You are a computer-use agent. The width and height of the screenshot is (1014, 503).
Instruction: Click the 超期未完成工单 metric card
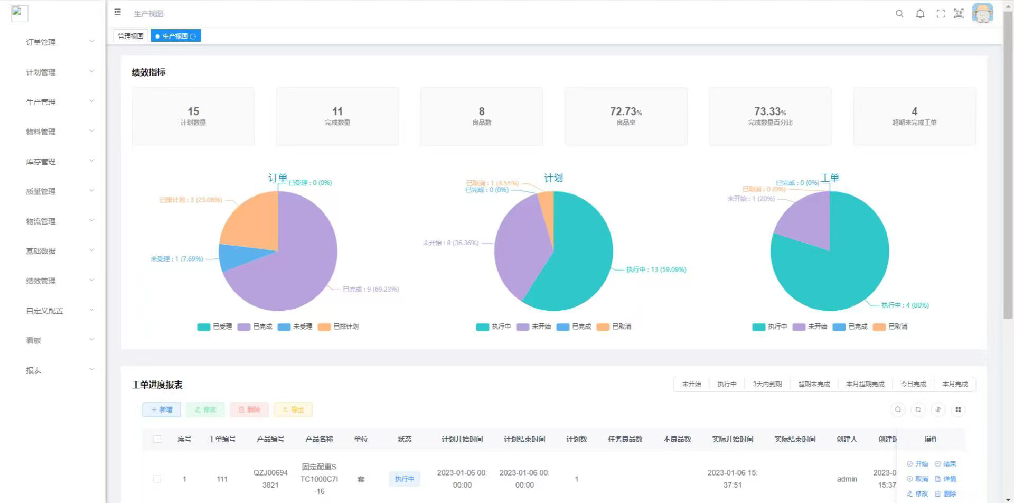(x=914, y=116)
